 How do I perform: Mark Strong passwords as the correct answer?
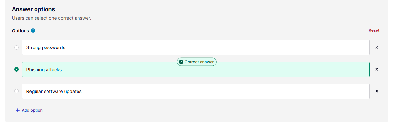coord(16,47)
